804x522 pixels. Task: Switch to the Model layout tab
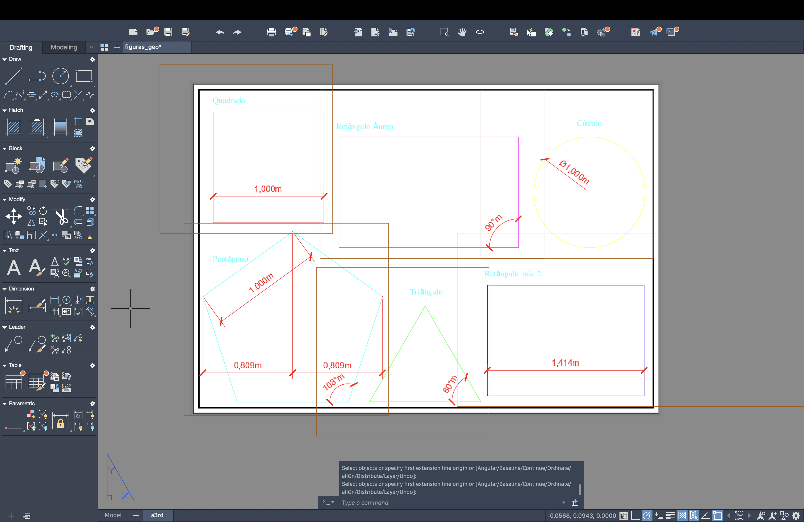113,515
